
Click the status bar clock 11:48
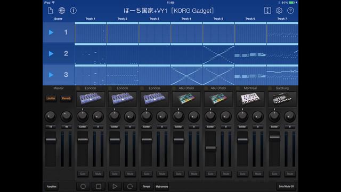[x=170, y=3]
